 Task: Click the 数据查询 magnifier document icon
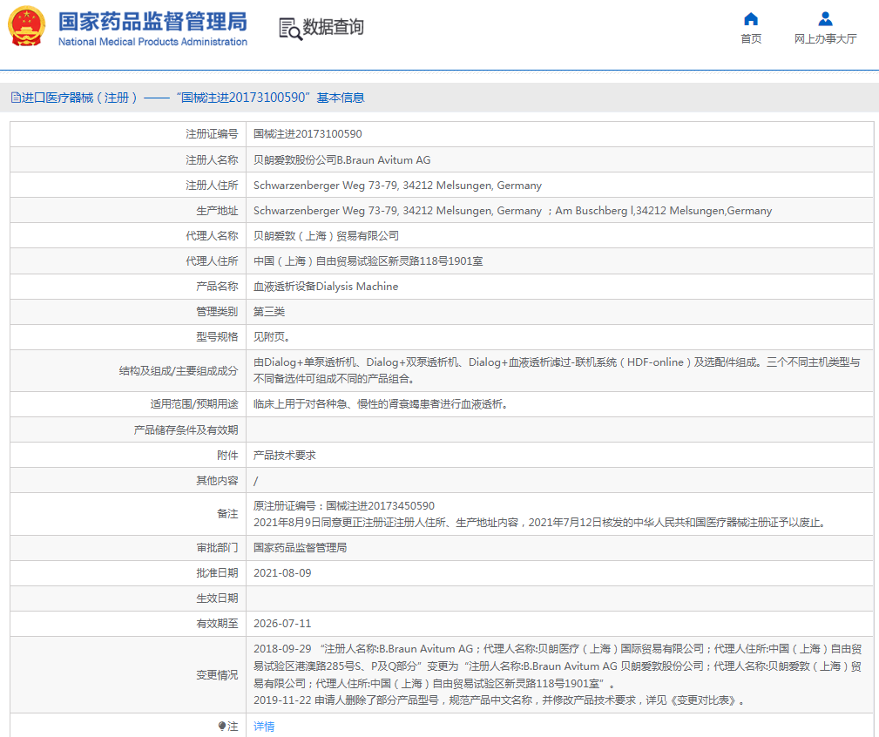coord(289,28)
